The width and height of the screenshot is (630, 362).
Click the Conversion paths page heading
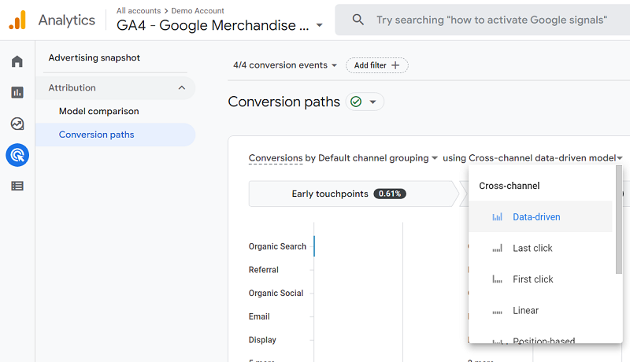pyautogui.click(x=284, y=102)
